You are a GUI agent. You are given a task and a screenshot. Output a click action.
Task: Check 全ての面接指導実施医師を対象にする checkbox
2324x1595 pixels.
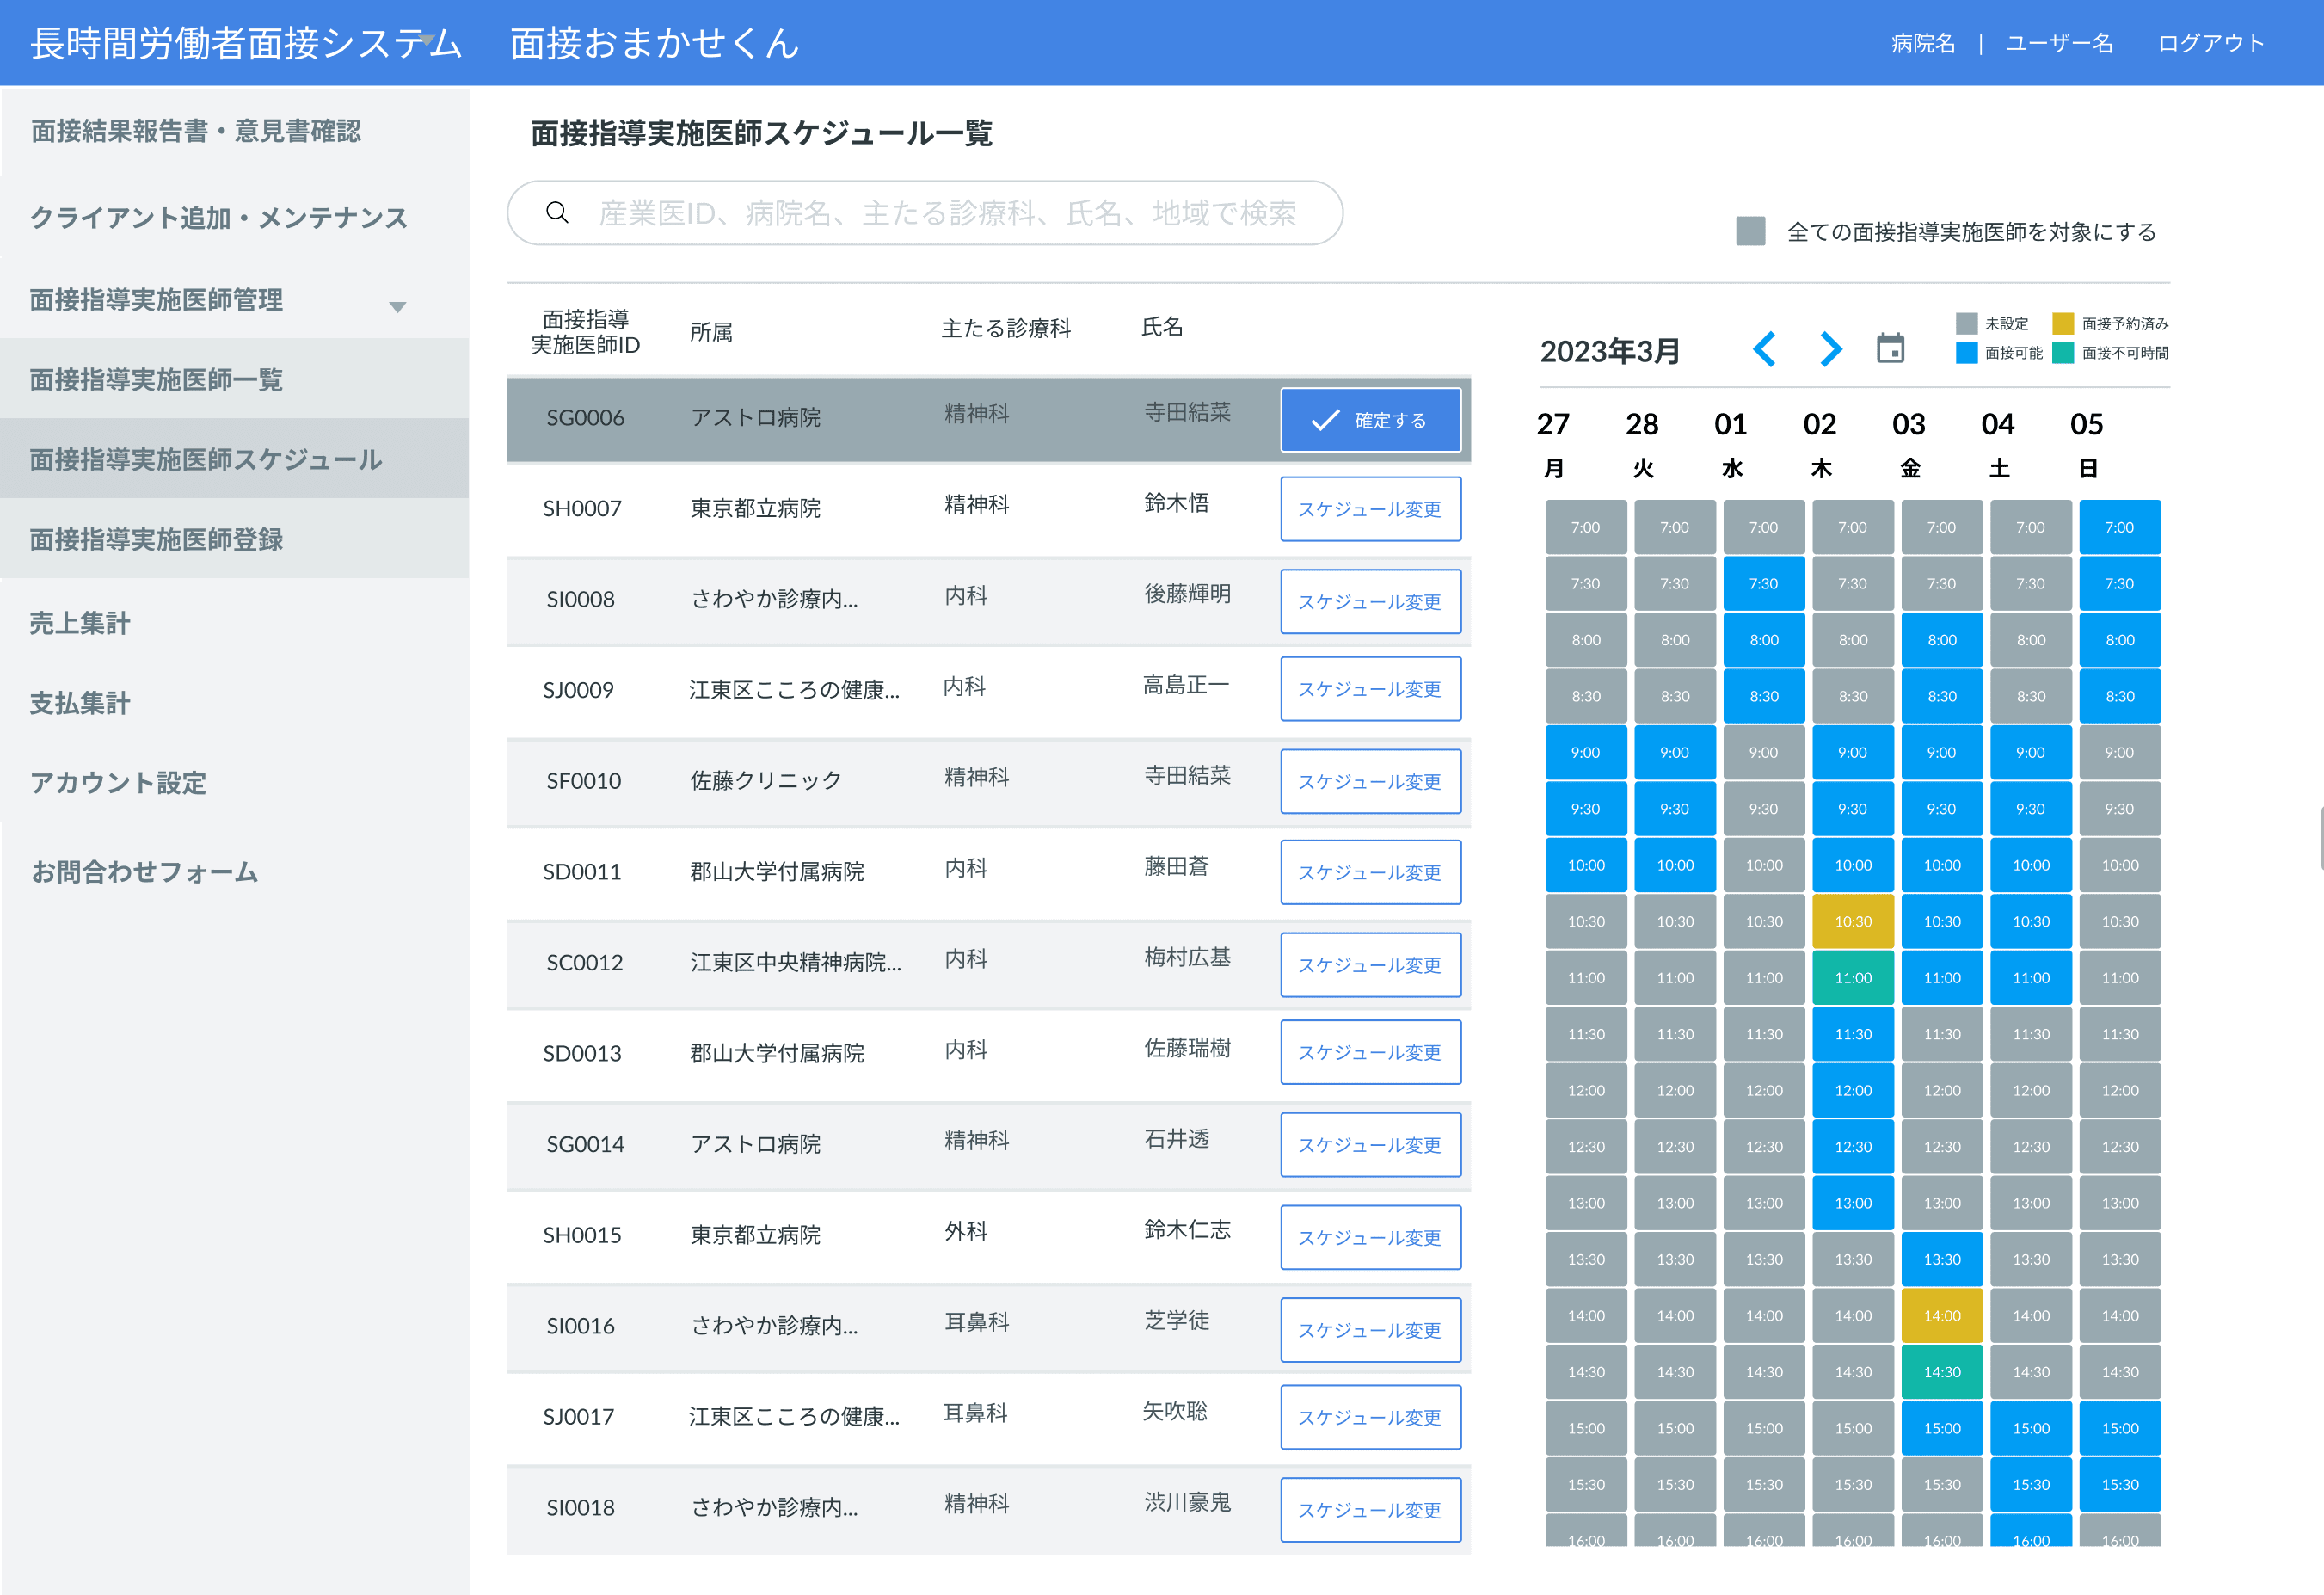coord(1750,231)
